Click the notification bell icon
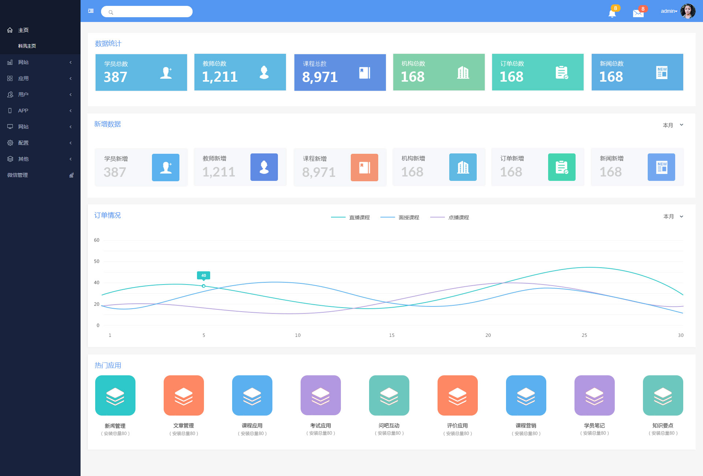703x476 pixels. (612, 14)
